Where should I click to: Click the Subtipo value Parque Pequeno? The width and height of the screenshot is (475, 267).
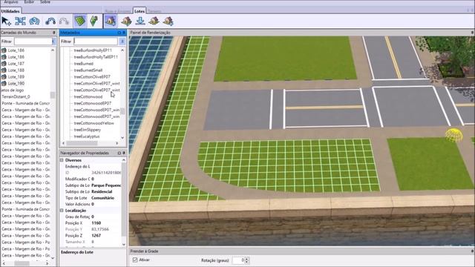tap(106, 185)
